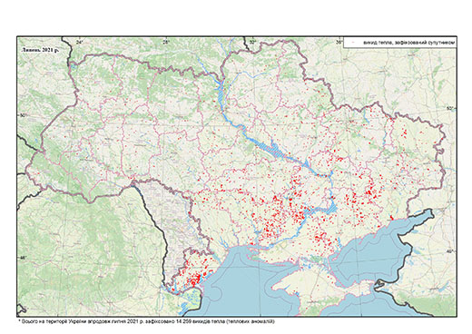Click the 46° latitude label on right edge
Image resolution: width=472 pixels, height=334 pixels.
(451, 251)
